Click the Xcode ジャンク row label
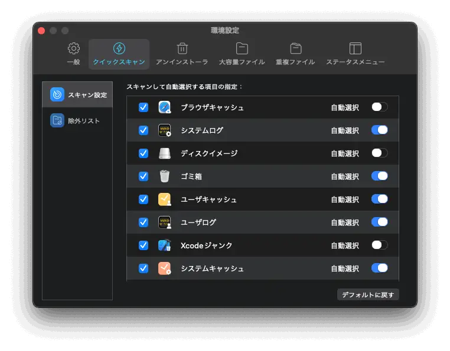Image resolution: width=450 pixels, height=351 pixels. 206,245
